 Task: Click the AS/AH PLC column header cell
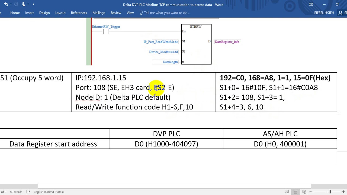[280, 134]
